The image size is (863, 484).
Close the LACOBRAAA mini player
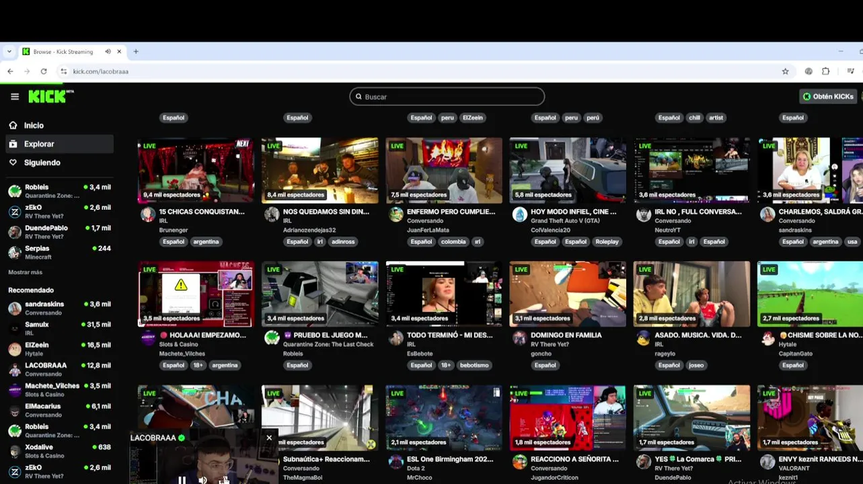click(269, 438)
